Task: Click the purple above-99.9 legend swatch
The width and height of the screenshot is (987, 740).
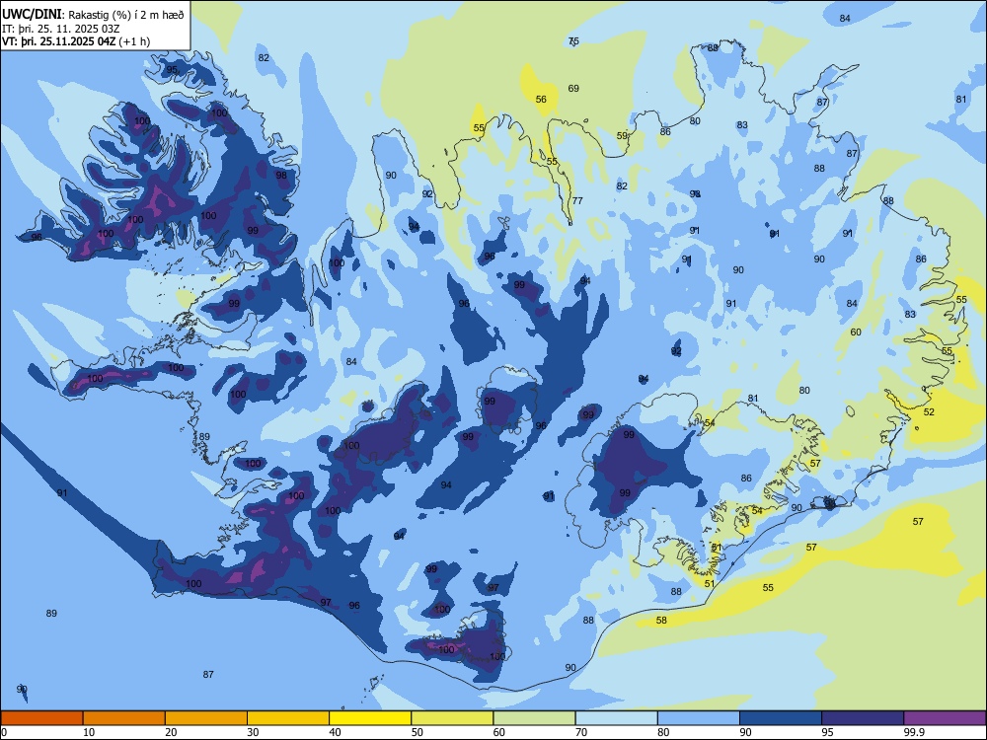Action: coord(945,718)
